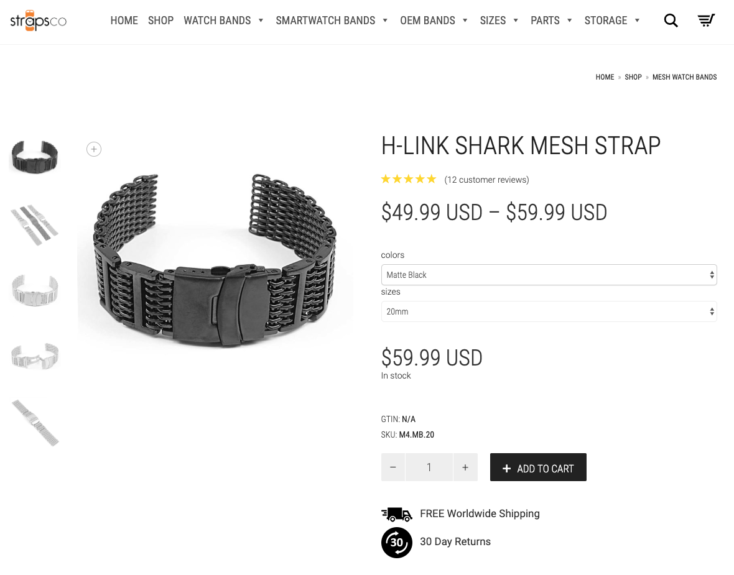734x575 pixels.
Task: Click the 30 day returns icon
Action: tap(396, 543)
